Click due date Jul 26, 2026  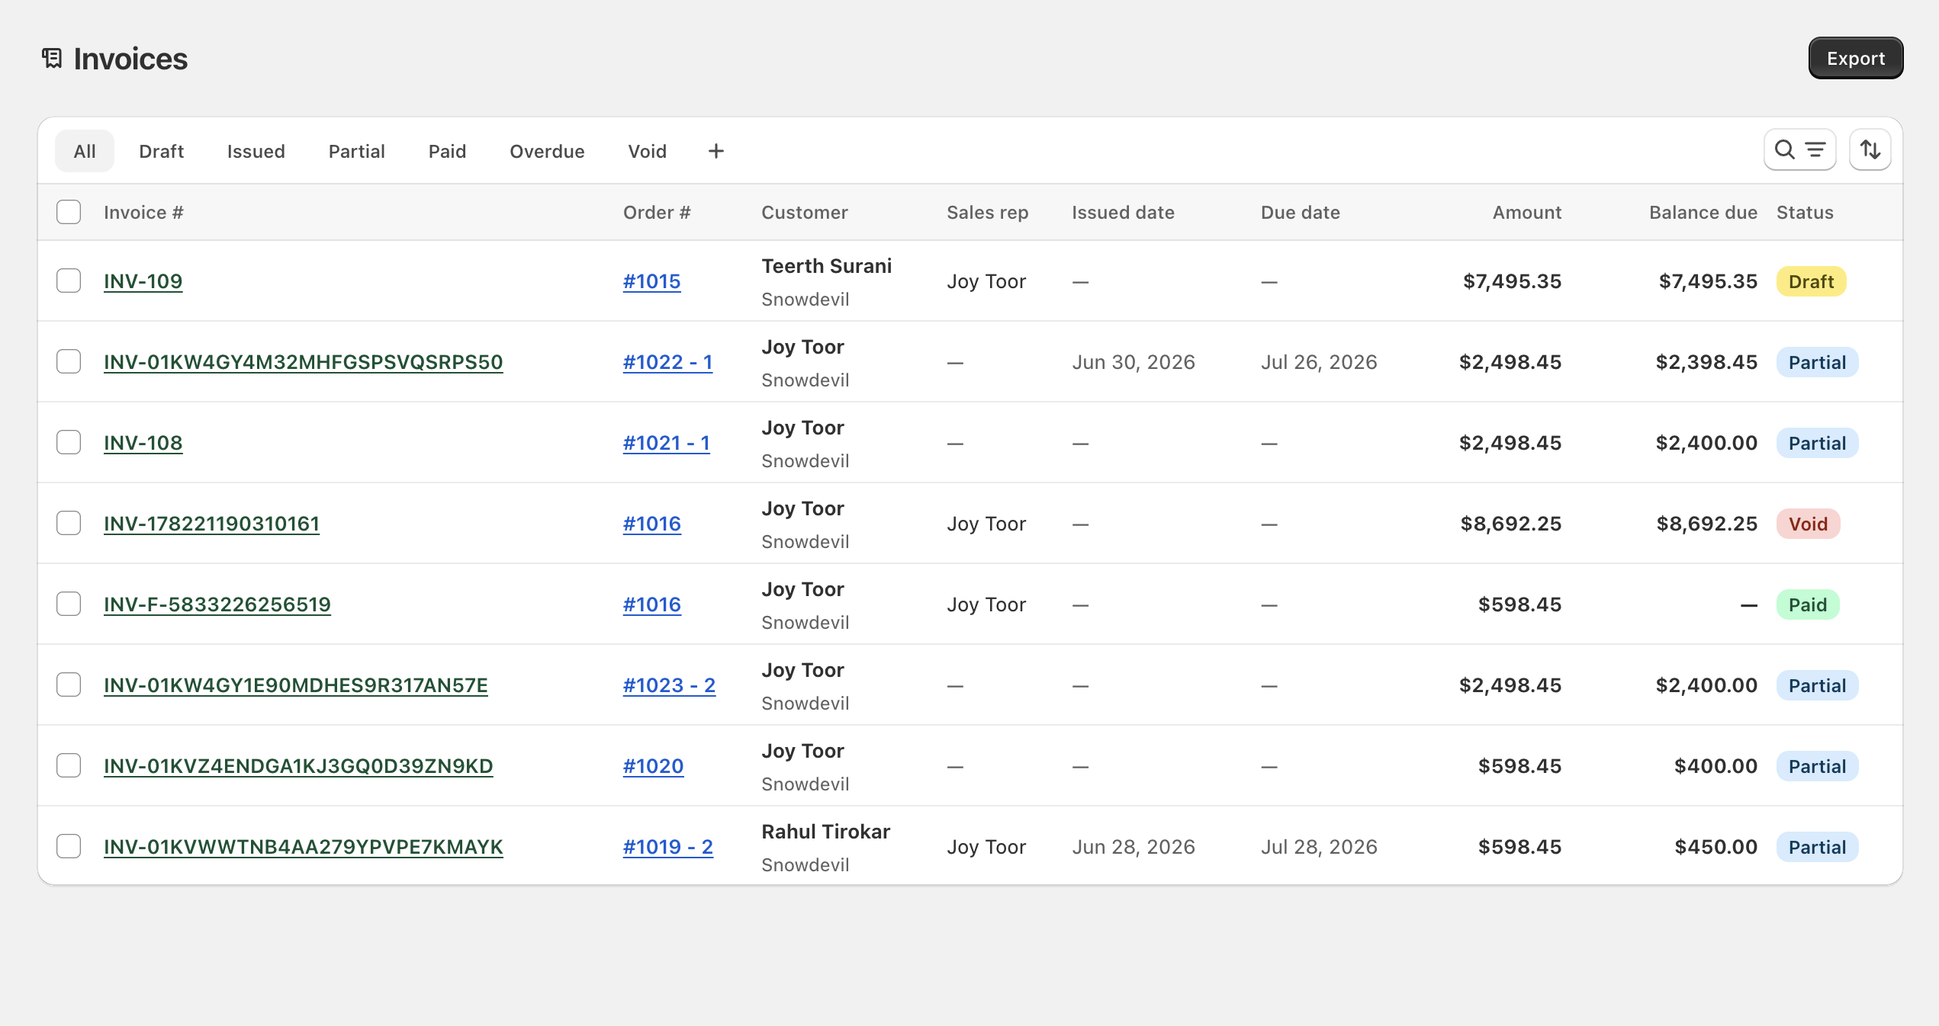click(1319, 362)
